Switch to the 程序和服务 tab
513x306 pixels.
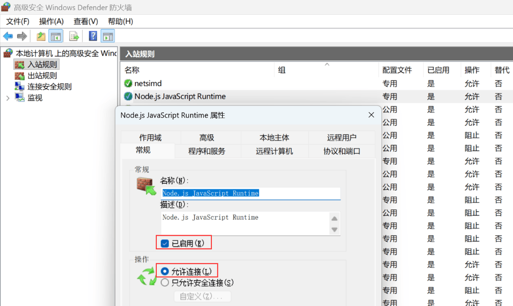[207, 151]
